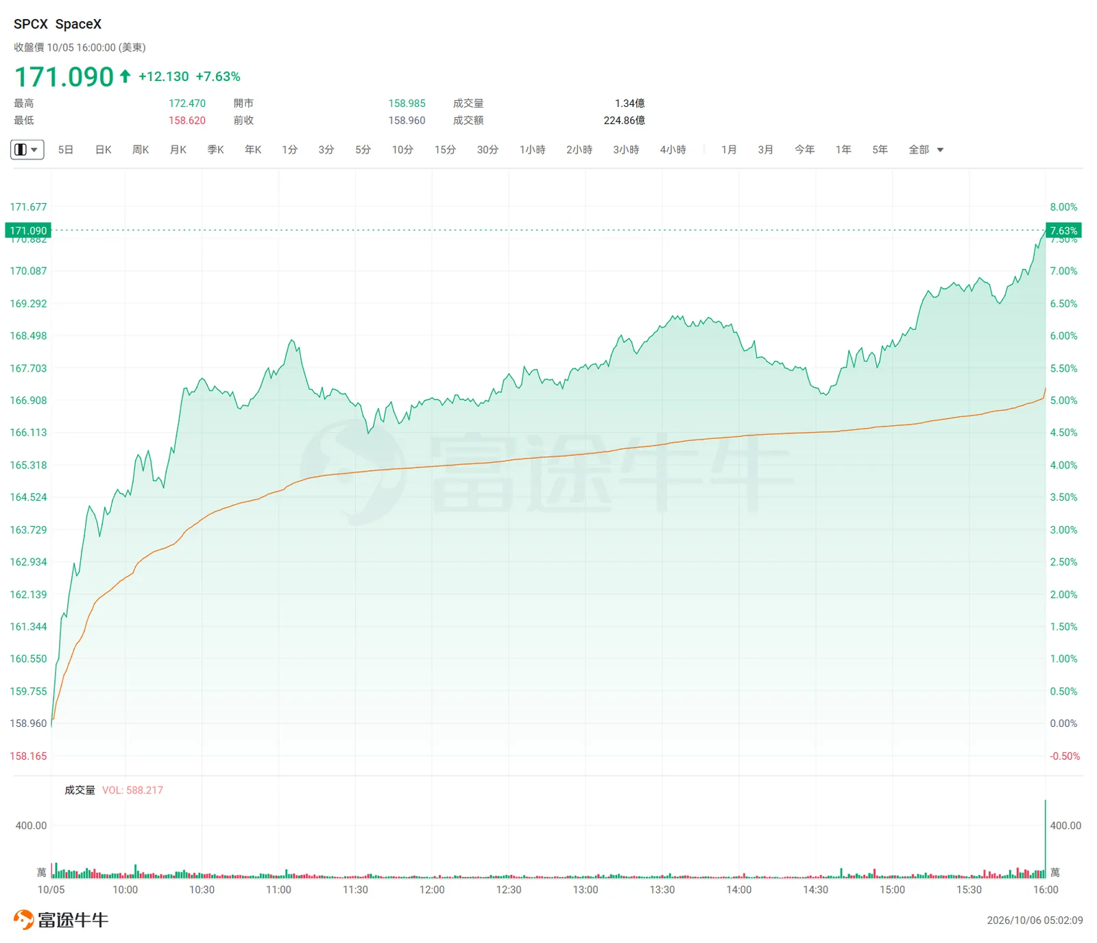The width and height of the screenshot is (1097, 943).
Task: Click the 172.470 day-high value
Action: pos(187,103)
